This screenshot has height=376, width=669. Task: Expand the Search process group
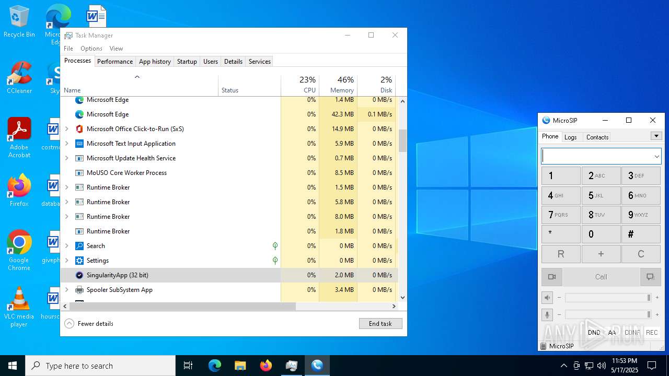coord(66,246)
